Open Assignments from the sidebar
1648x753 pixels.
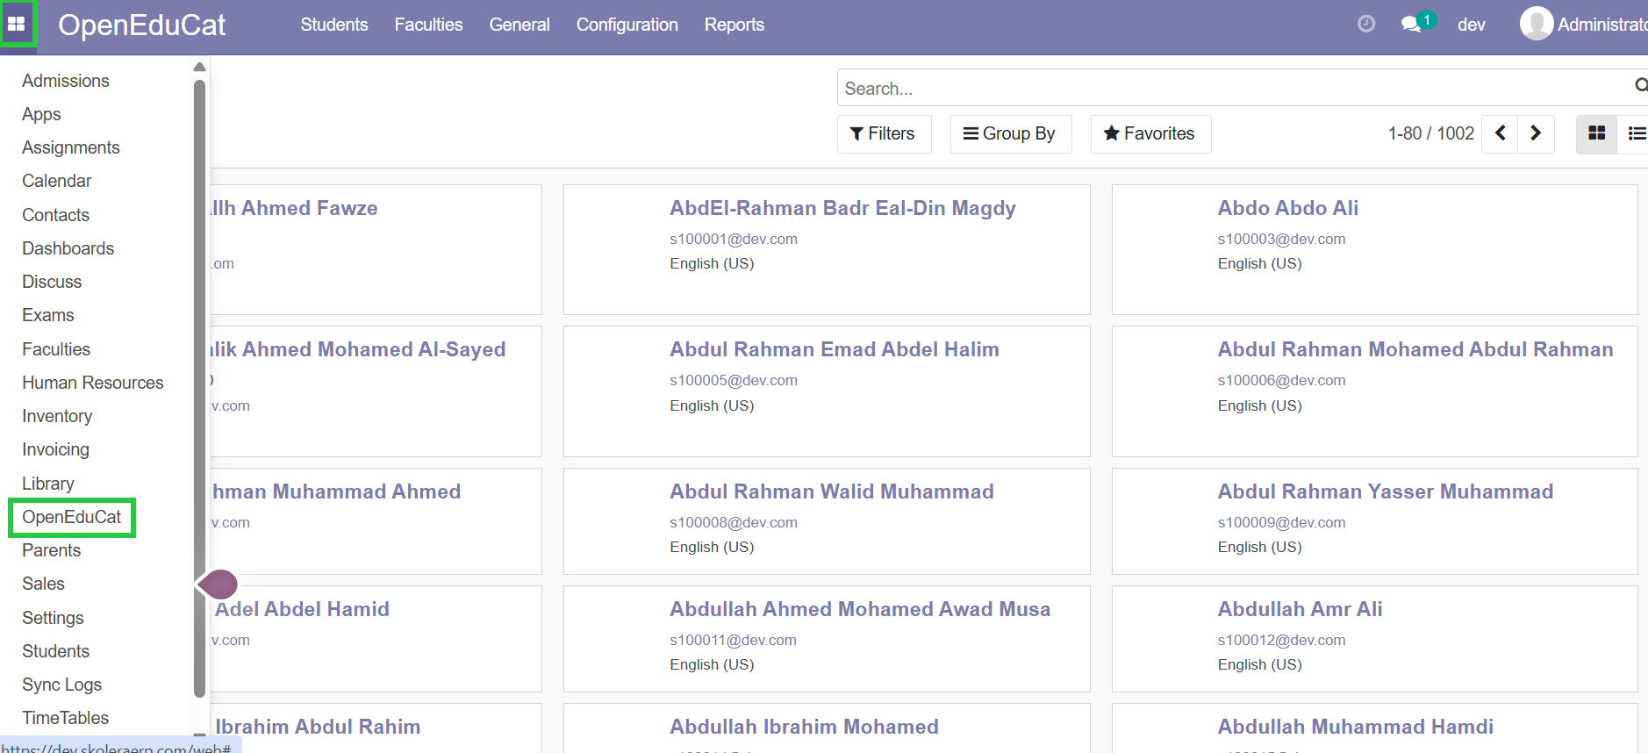pos(71,147)
